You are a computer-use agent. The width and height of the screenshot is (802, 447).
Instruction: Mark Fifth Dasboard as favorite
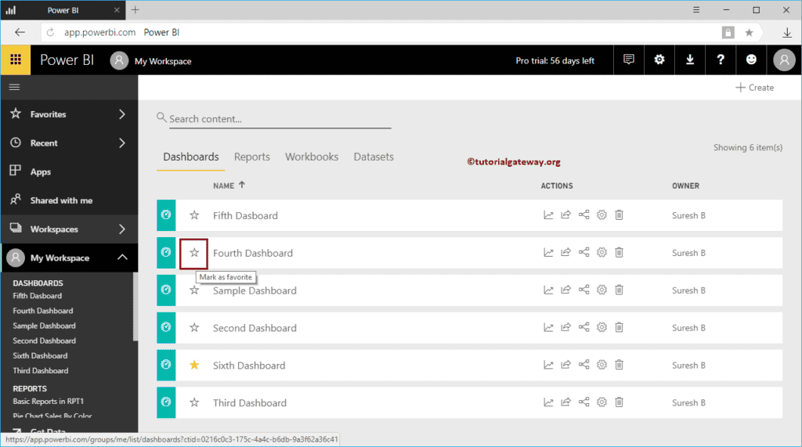(x=194, y=215)
